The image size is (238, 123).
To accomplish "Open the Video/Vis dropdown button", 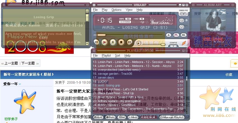I will (x=183, y=14).
